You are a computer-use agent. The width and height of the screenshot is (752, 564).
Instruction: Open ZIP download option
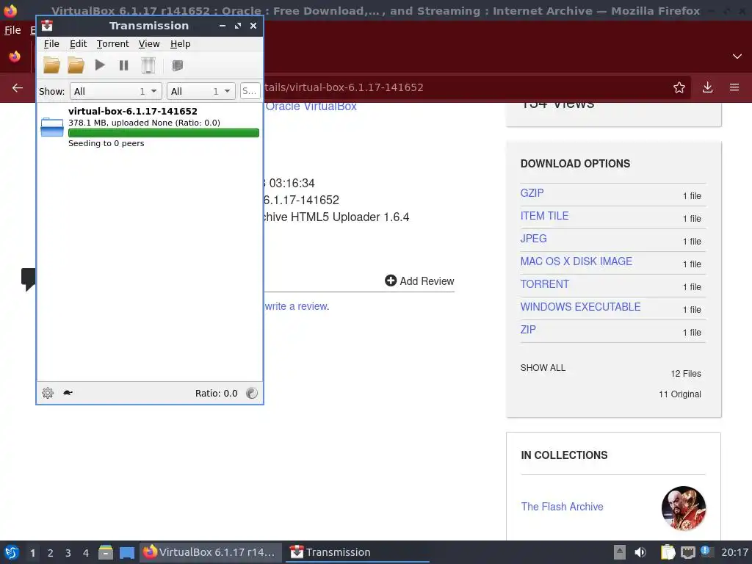(528, 330)
